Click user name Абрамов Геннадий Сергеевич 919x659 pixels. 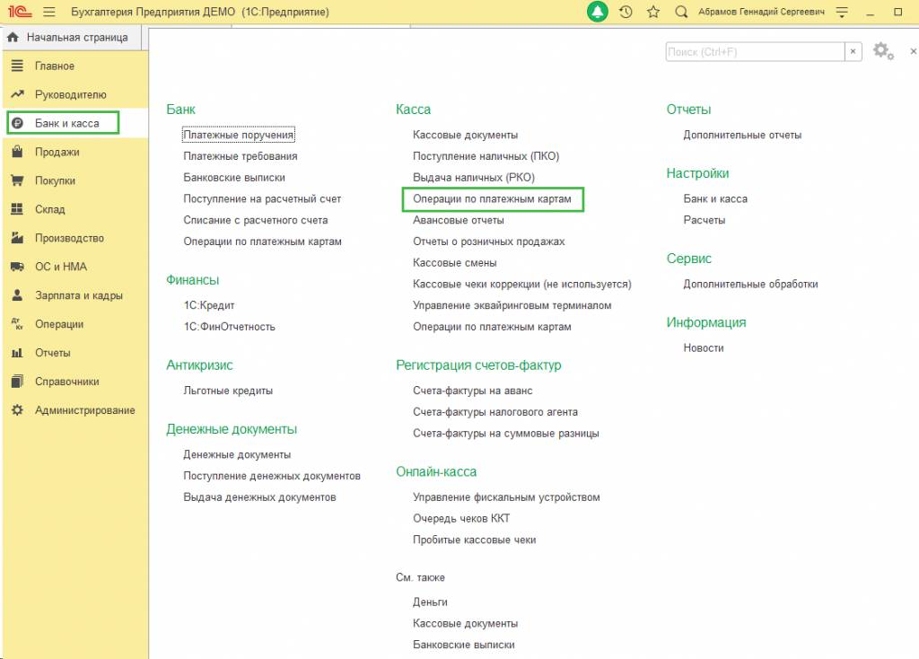(x=761, y=12)
